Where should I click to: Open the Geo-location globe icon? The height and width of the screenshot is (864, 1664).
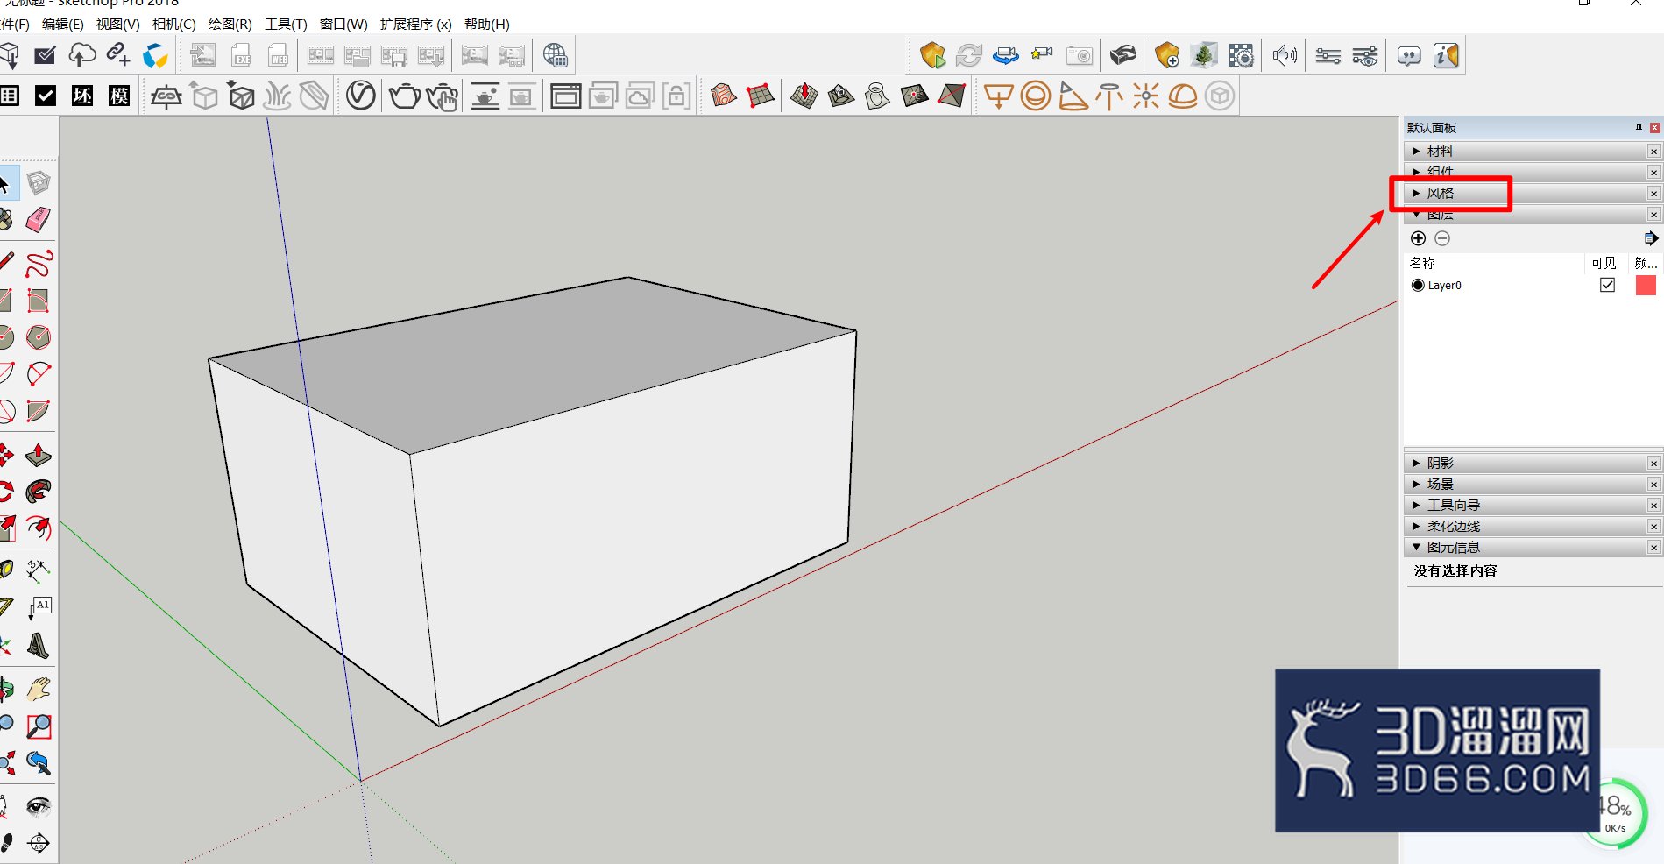pyautogui.click(x=556, y=55)
